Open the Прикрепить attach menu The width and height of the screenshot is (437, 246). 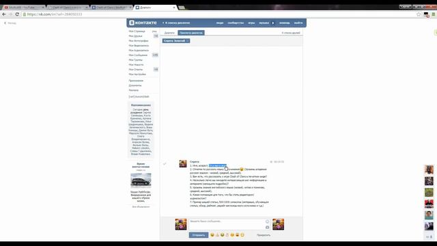click(264, 235)
